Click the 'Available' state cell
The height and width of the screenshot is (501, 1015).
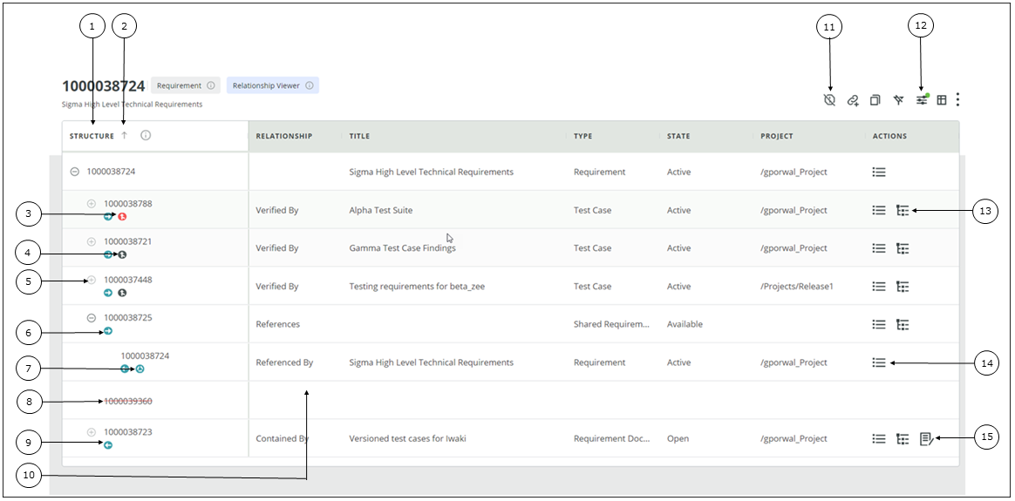[x=685, y=324]
